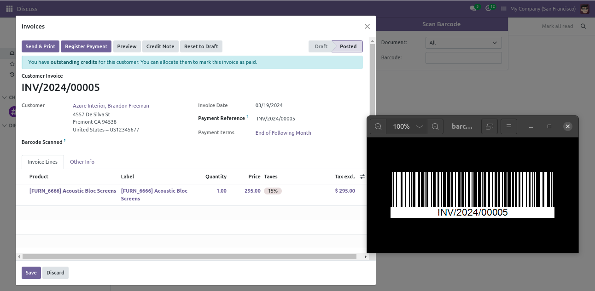Click the Register Payment button
595x291 pixels.
coord(86,46)
